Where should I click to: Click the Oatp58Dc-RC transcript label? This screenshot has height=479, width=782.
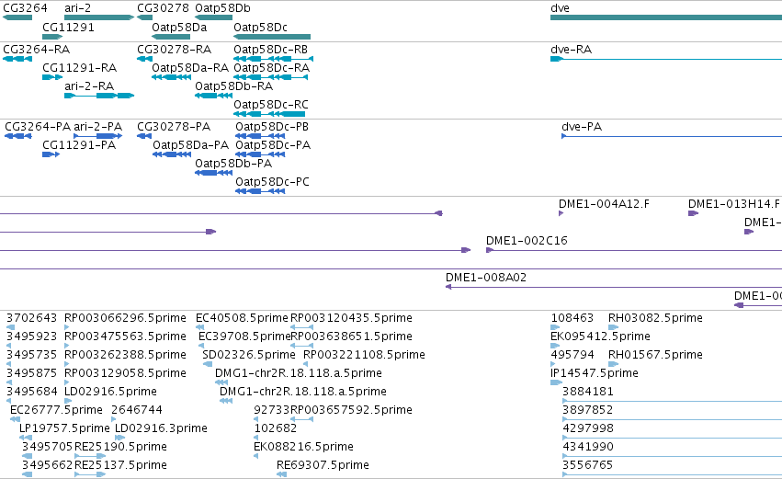[271, 105]
